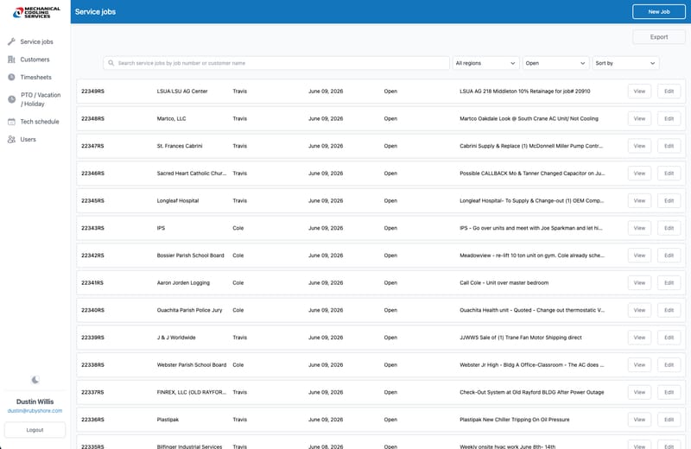Edit job 22340RS

669,310
